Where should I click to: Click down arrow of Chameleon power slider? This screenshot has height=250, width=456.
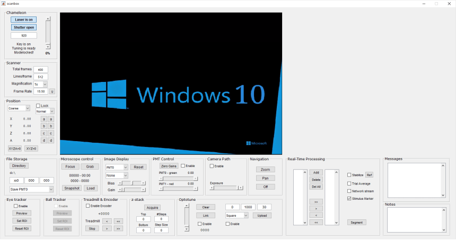pos(48,47)
